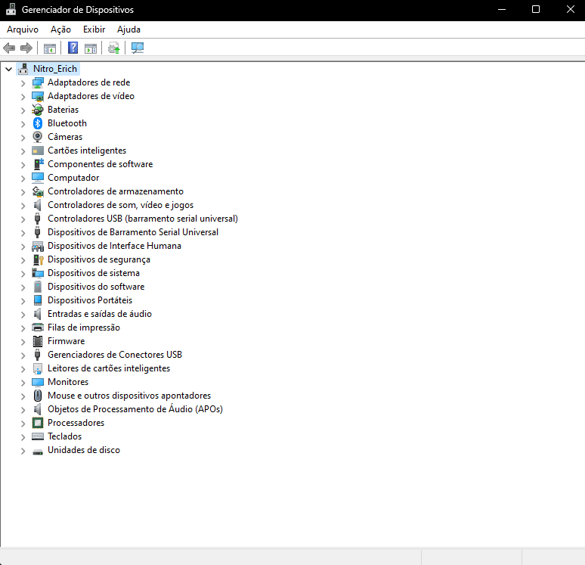Select Dispositivos de Barramento Serial Universal
This screenshot has width=585, height=565.
133,232
